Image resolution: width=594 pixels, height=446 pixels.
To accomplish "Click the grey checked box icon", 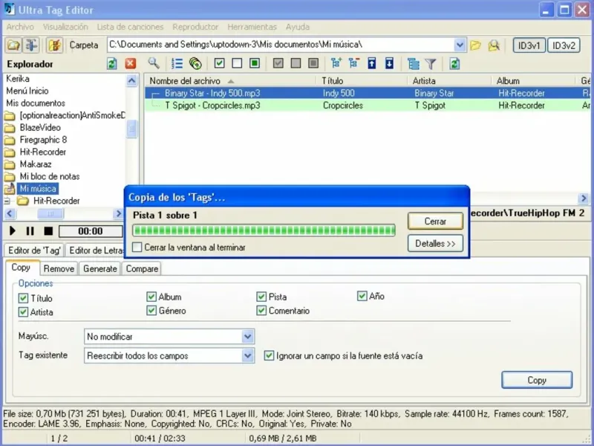I will (278, 63).
